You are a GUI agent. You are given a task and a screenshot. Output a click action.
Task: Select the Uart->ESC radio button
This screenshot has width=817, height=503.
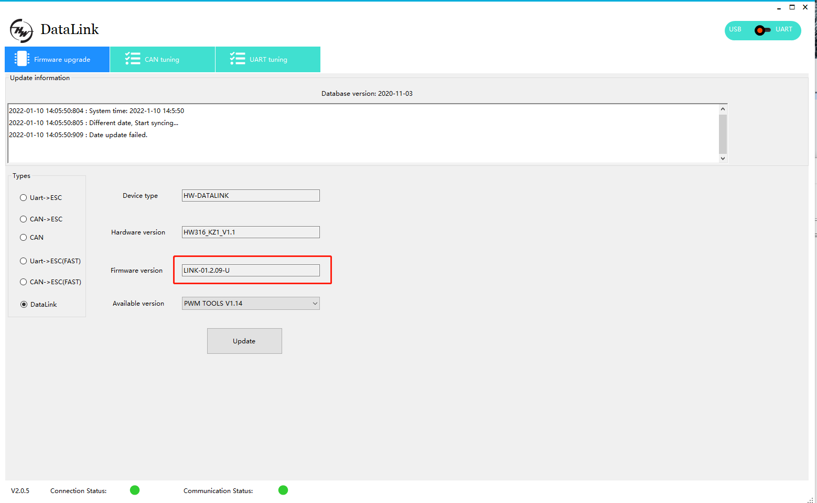click(x=23, y=197)
